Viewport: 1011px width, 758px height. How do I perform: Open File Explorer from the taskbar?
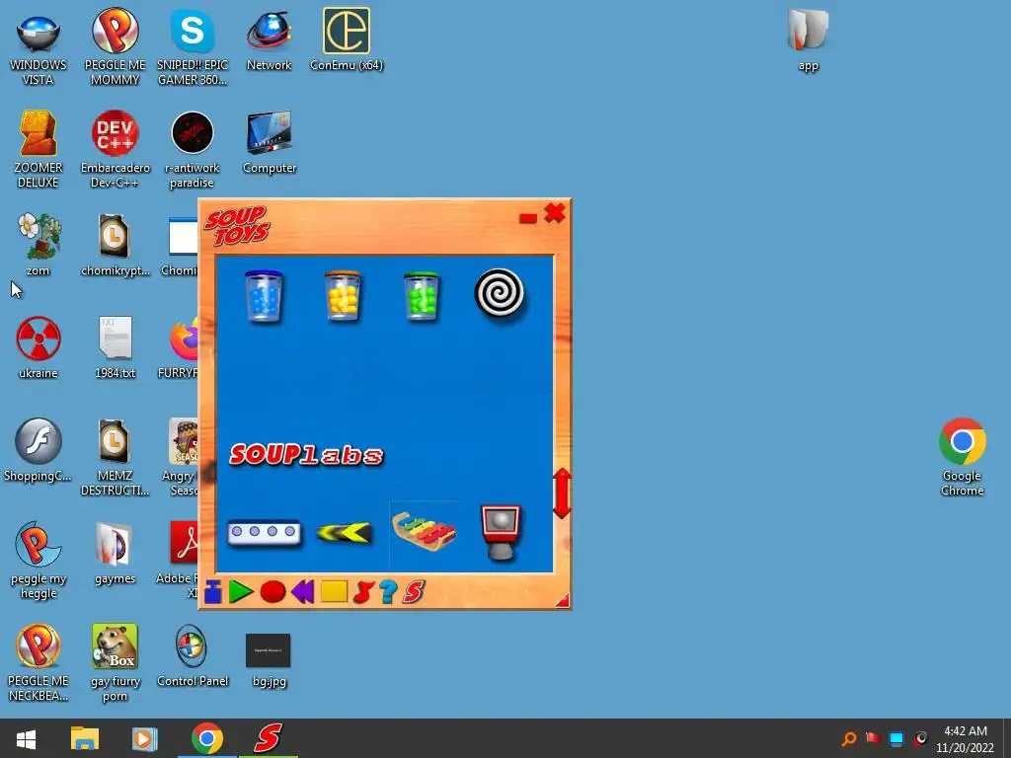pyautogui.click(x=85, y=738)
